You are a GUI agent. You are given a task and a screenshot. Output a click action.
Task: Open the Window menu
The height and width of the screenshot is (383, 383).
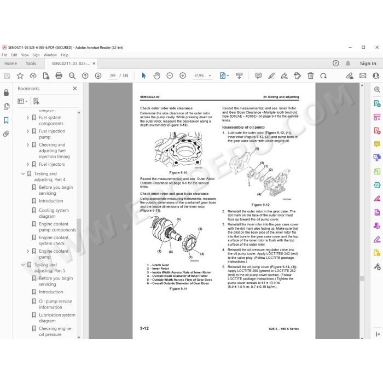[50, 55]
